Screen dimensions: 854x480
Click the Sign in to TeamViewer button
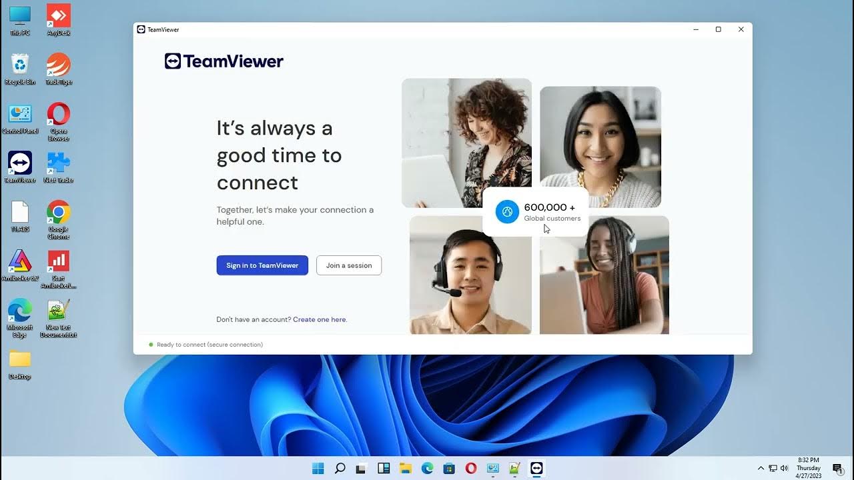262,265
